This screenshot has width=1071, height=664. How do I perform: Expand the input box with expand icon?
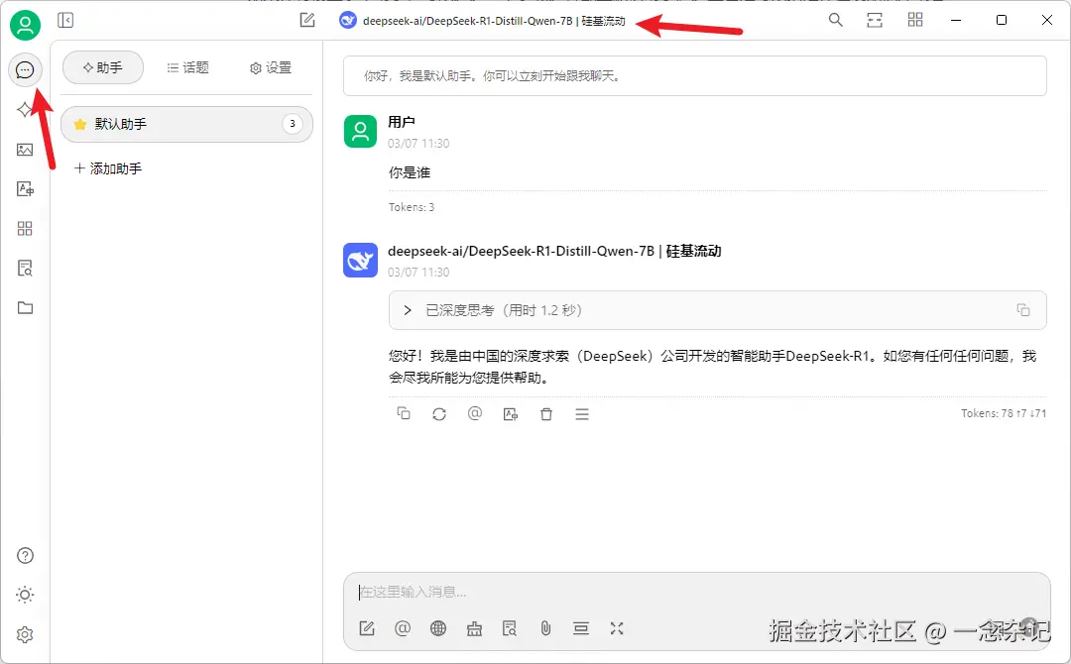617,628
